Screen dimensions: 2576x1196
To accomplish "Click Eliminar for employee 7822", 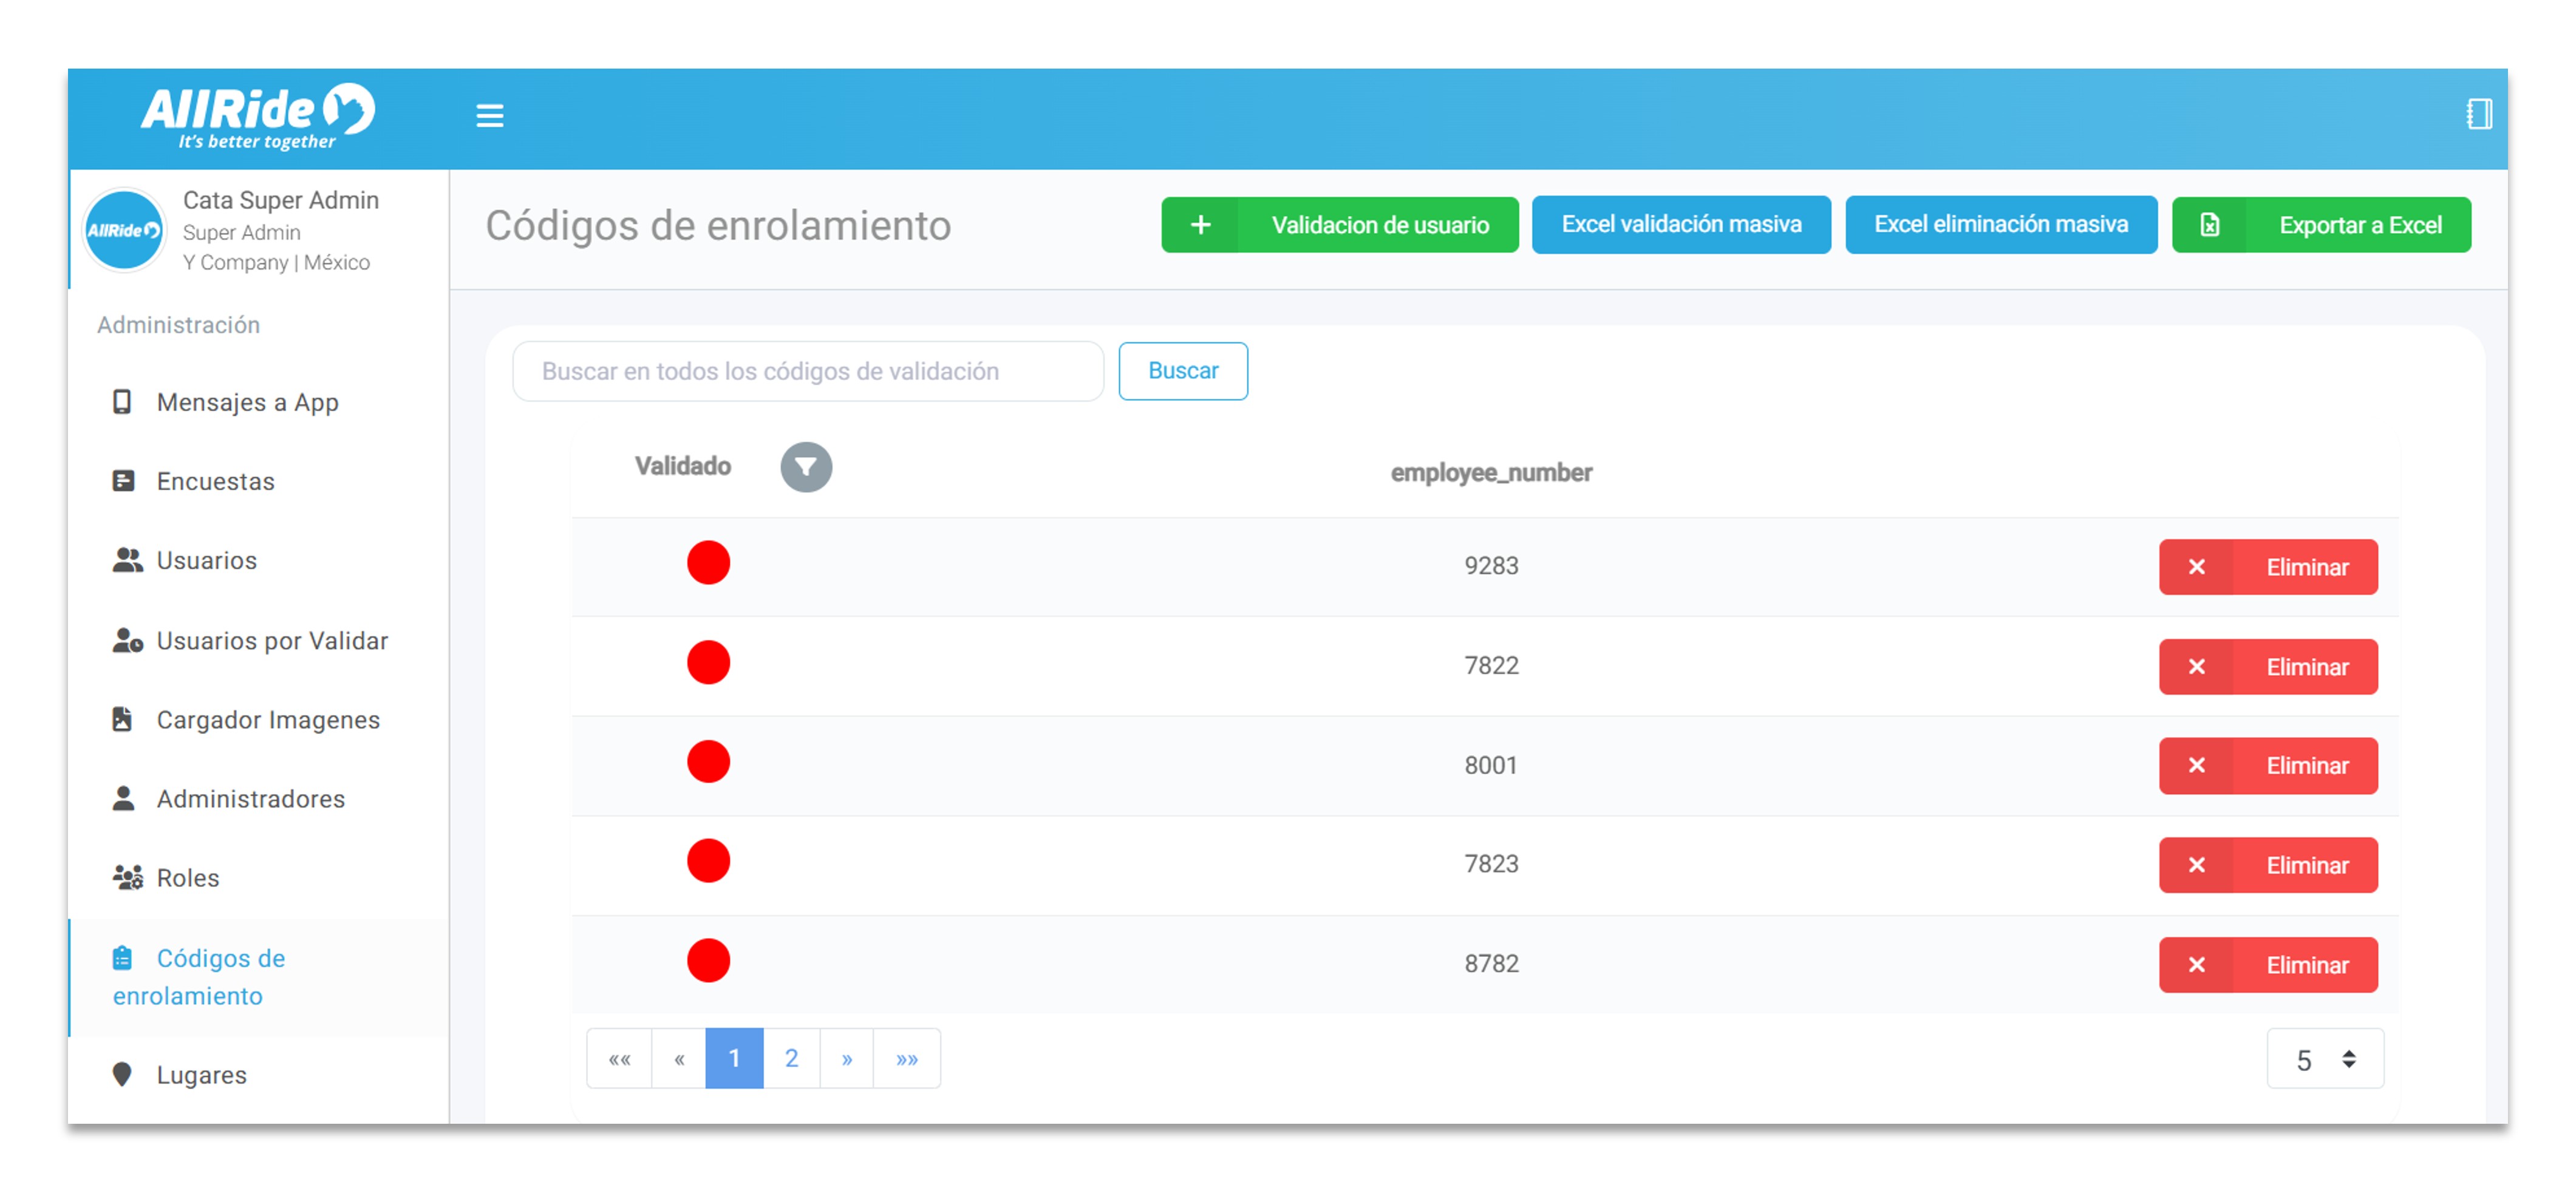I will pos(2267,667).
